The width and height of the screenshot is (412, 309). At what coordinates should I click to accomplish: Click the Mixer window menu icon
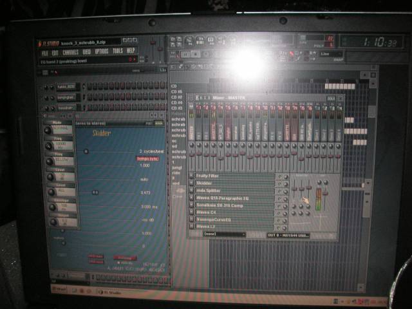(x=191, y=98)
